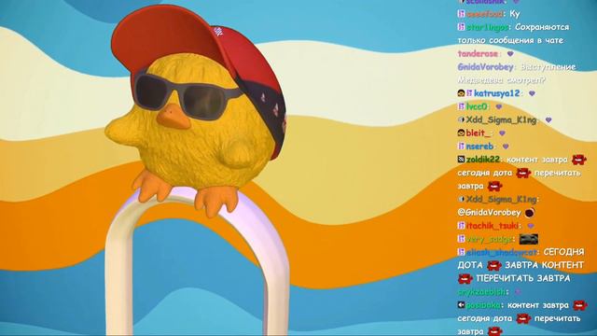This screenshot has width=597, height=336.
Task: Click the purple heart after lvcc0
Action: [x=499, y=106]
